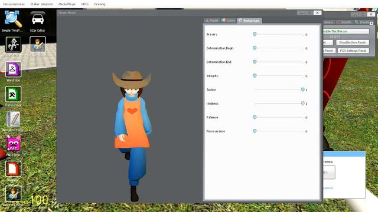Viewport: 378px width, 212px height.
Task: Click Enable ThirdPerson button in back window
Action: (x=346, y=31)
